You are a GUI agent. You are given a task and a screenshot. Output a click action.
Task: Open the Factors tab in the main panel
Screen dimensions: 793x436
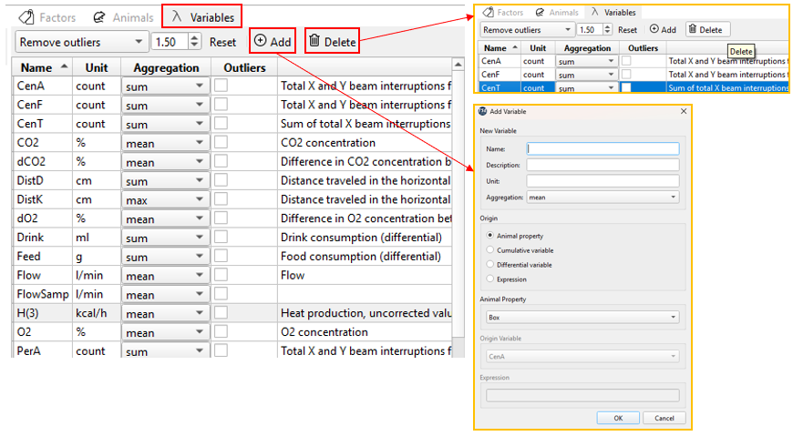(47, 17)
